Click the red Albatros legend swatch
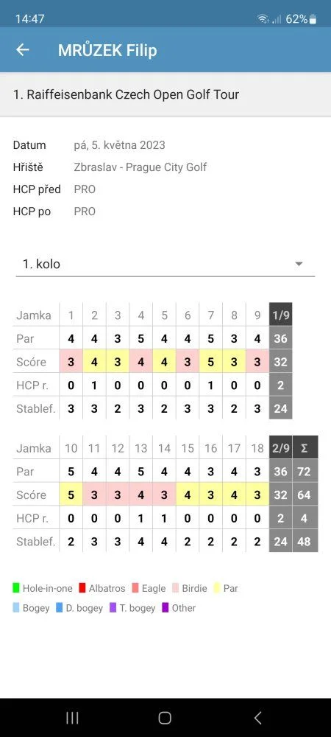331x737 pixels. [82, 588]
